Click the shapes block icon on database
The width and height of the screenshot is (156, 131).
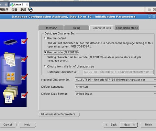pyautogui.click(x=10, y=77)
